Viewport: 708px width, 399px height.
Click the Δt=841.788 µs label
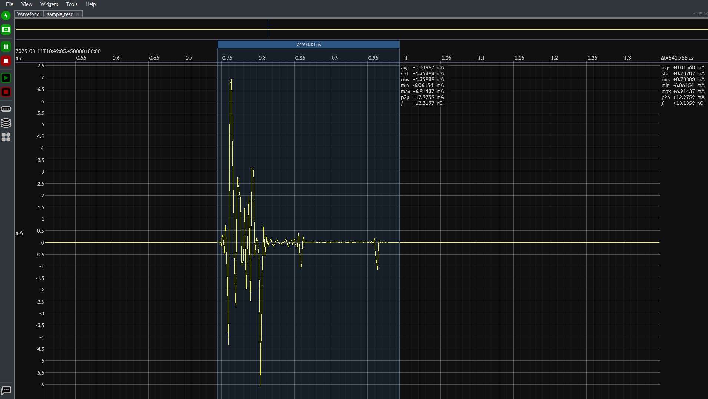tap(677, 58)
